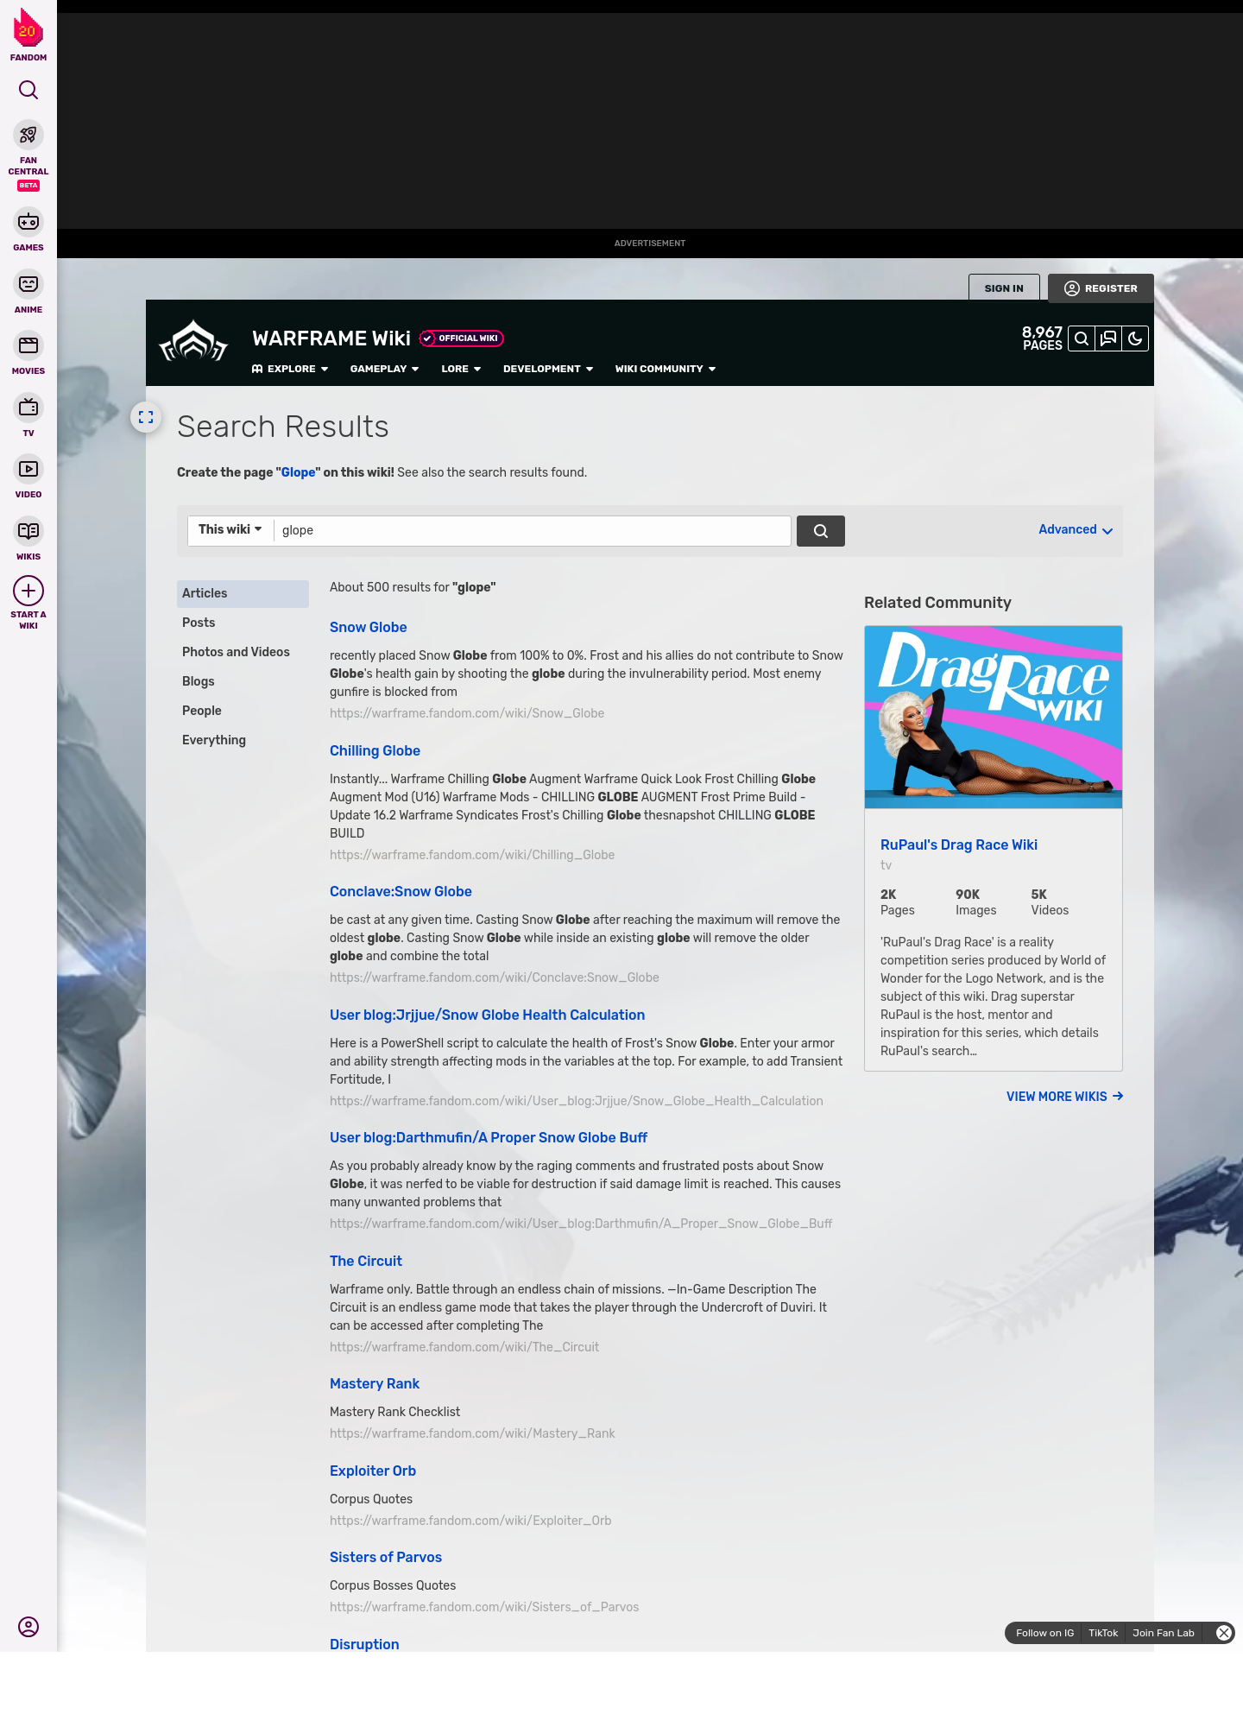Viewport: 1243px width, 1727px height.
Task: Open the Drag Race Wiki thumbnail
Action: (994, 718)
